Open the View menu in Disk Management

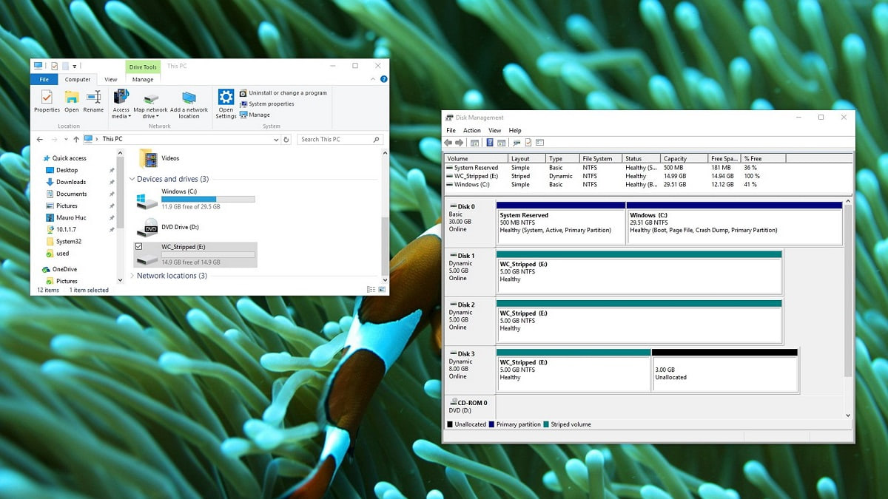[495, 130]
